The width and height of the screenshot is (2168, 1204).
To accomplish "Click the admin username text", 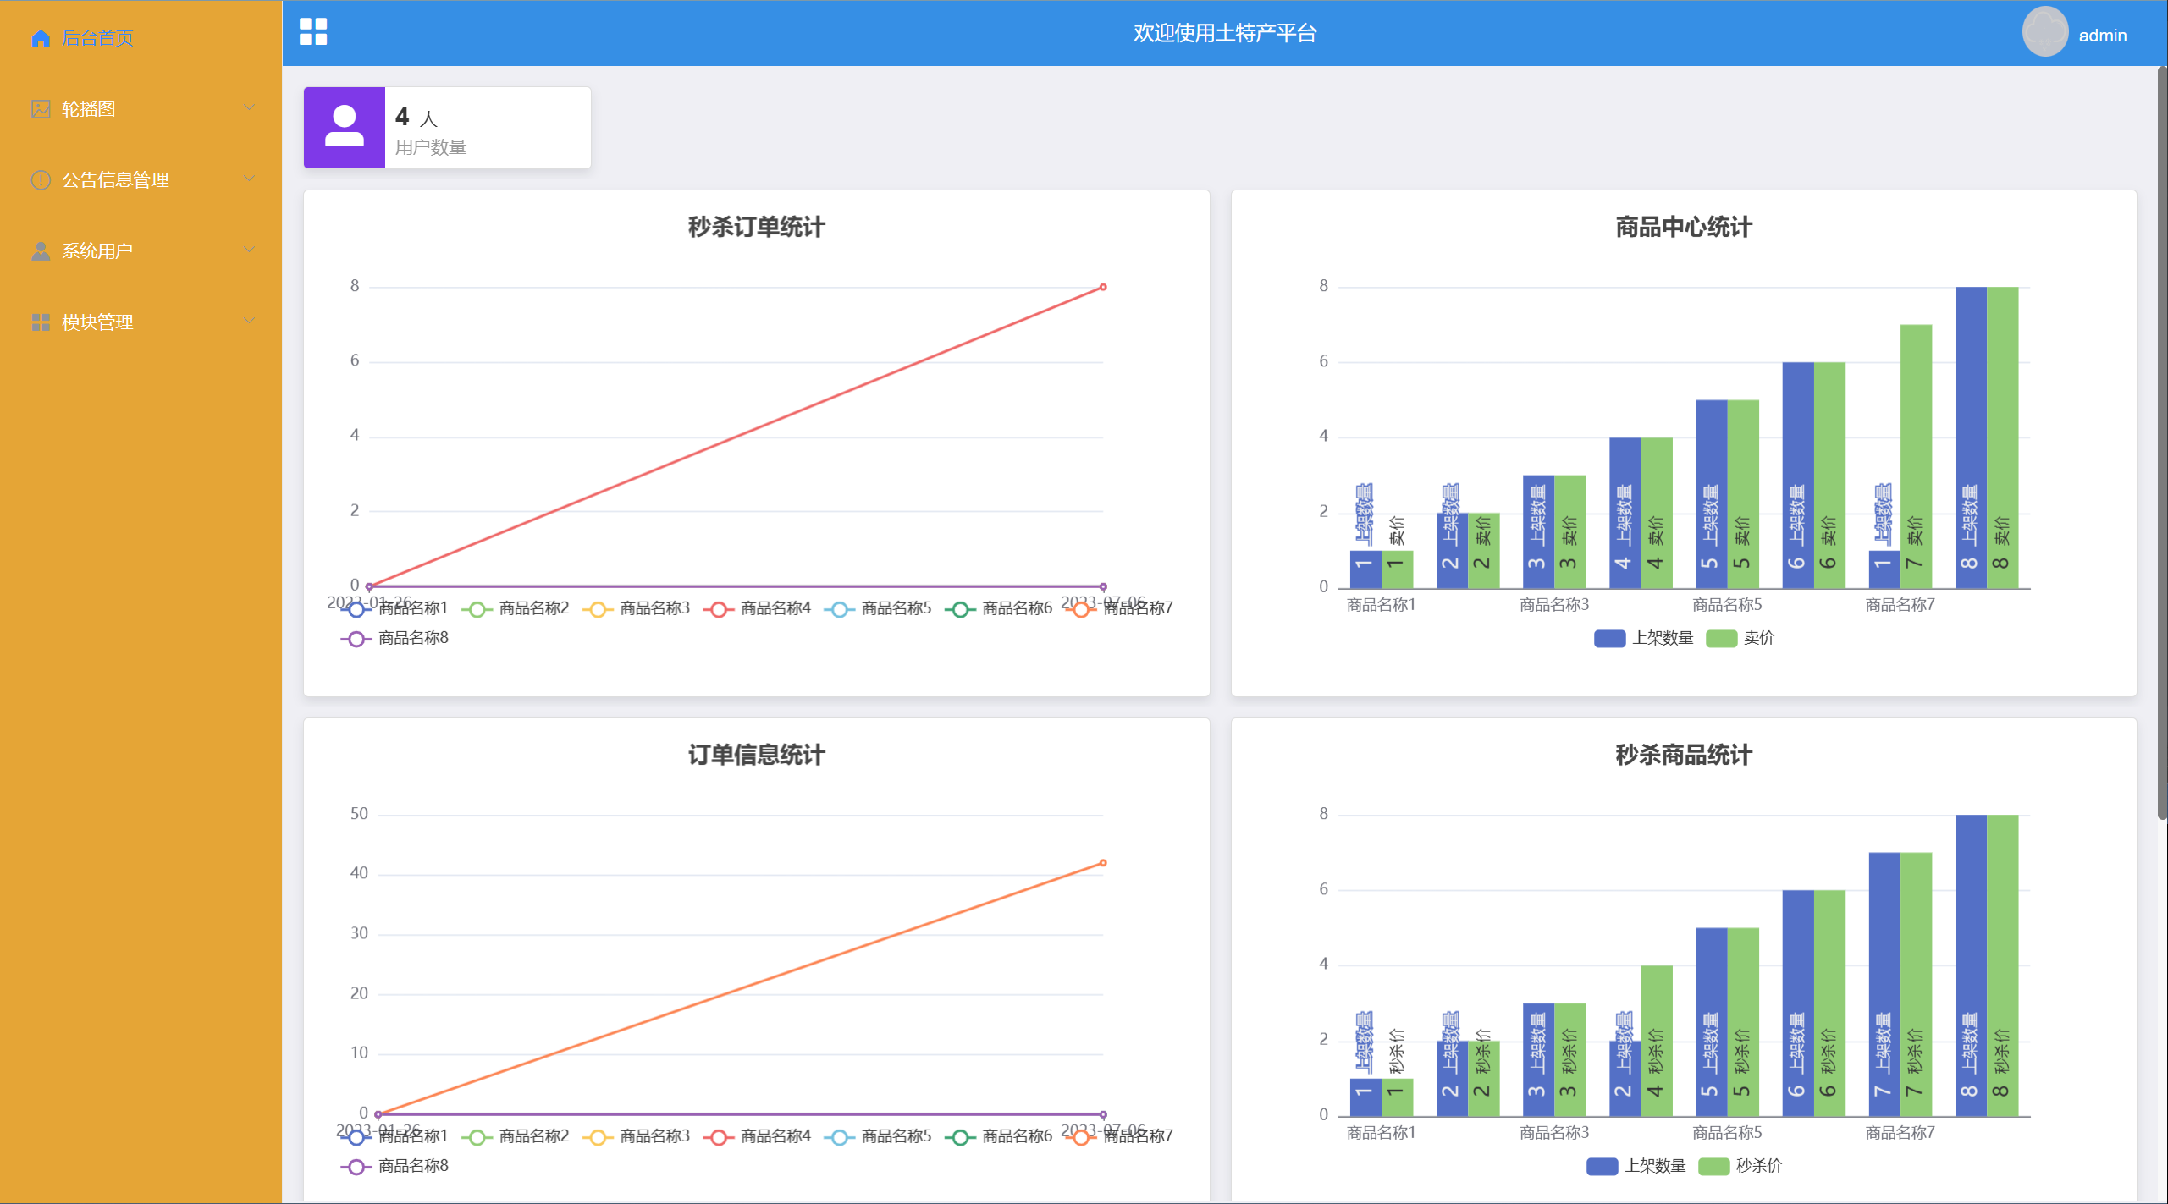I will pyautogui.click(x=2102, y=36).
